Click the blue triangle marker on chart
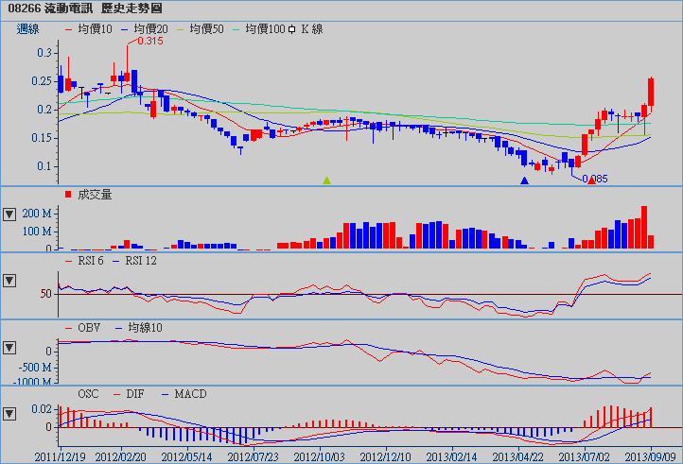 [x=524, y=180]
